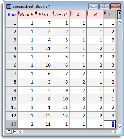
Task: Click the Row header corner cell
Action: pyautogui.click(x=12, y=15)
